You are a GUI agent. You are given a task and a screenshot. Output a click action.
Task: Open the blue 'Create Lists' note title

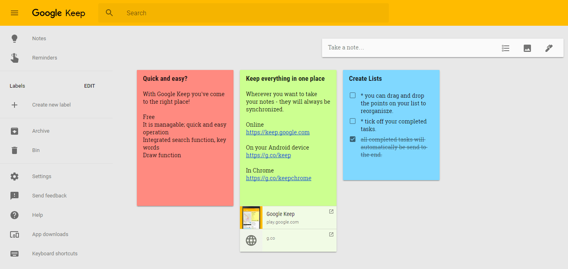tap(366, 79)
